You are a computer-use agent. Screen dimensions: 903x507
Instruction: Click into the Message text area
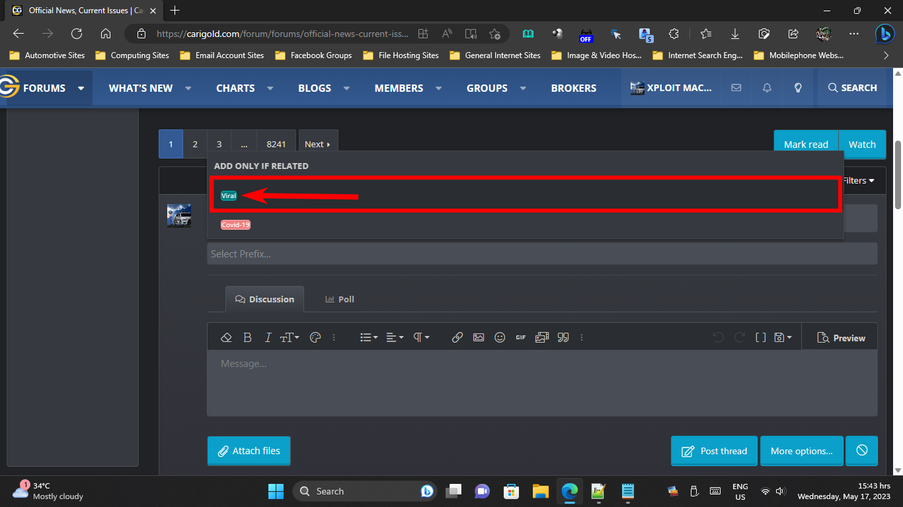542,383
